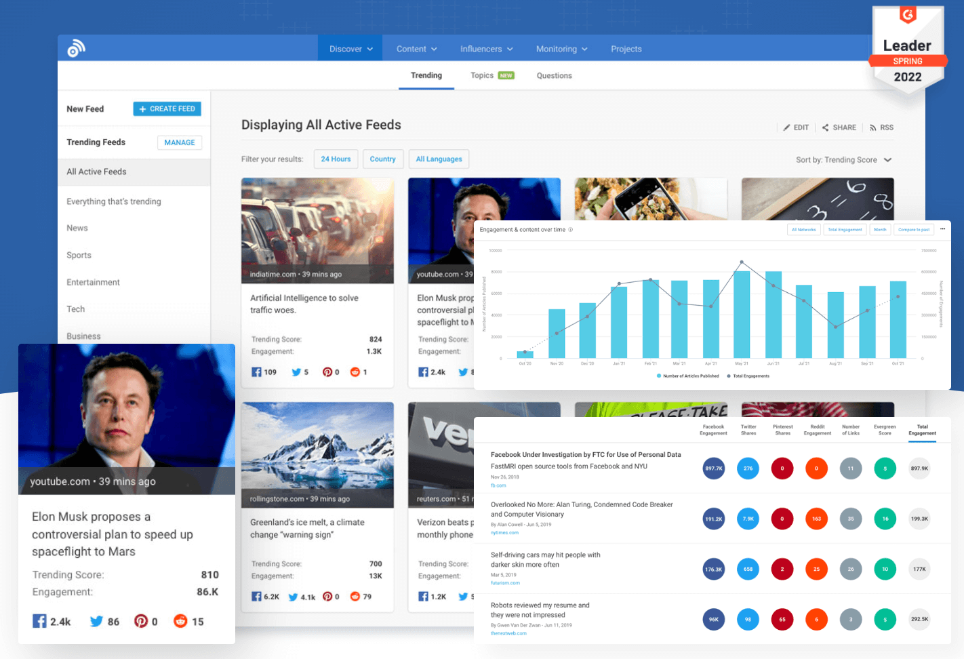Click Reddit icon on traffic woes card

[x=355, y=372]
